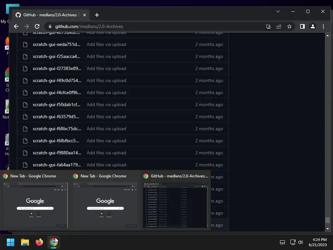Select the first New Tab window preview
The height and width of the screenshot is (250, 333).
[35, 201]
